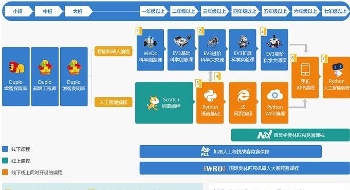Screen dimensions: 350x190
Task: Click the 智能机器人编程 orange label
Action: tap(114, 51)
